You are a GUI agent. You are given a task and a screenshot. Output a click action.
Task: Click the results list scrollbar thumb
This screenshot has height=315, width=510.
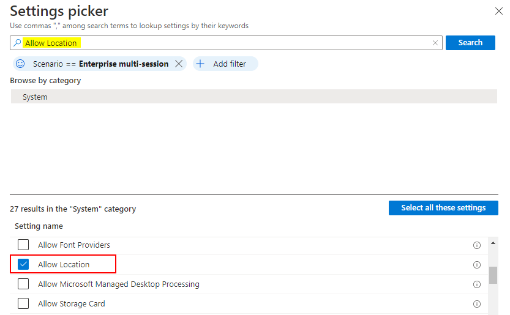click(493, 275)
